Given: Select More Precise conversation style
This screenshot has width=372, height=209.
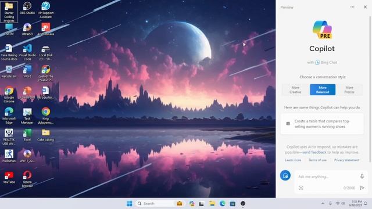Looking at the screenshot, I should tap(349, 89).
